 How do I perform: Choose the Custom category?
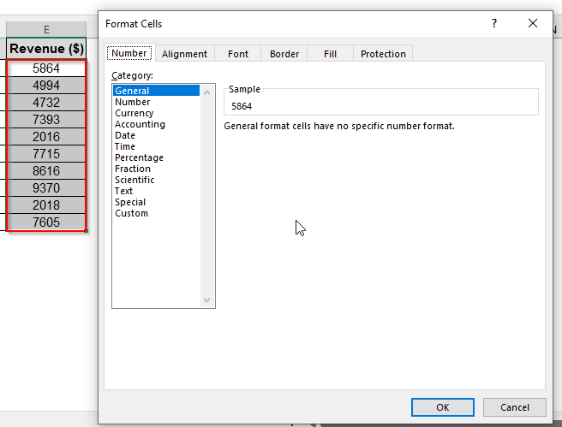pyautogui.click(x=131, y=213)
